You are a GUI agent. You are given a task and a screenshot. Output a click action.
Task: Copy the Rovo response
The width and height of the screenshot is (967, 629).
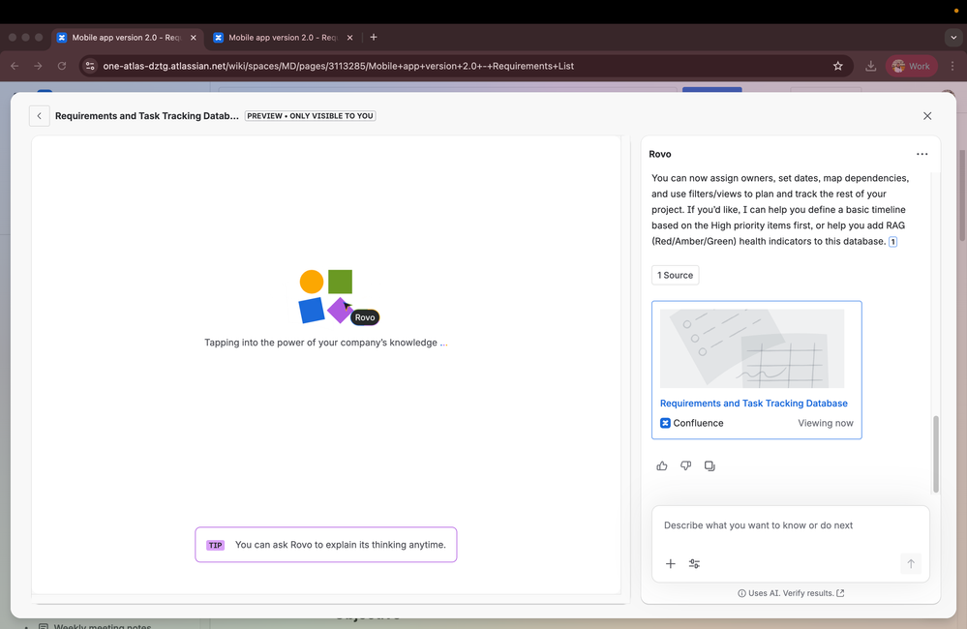(710, 465)
